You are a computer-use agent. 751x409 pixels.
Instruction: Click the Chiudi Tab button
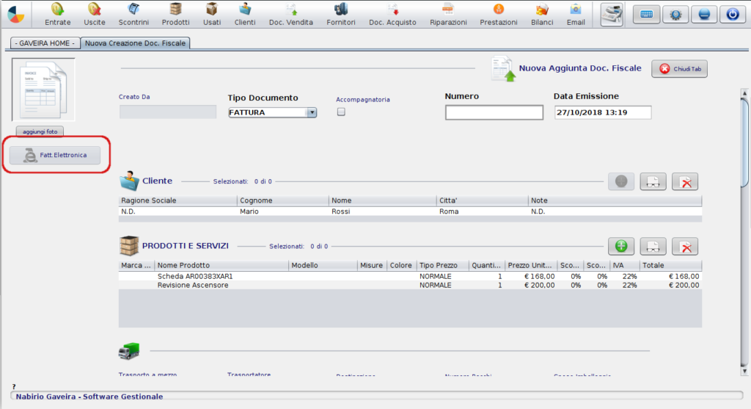[679, 68]
